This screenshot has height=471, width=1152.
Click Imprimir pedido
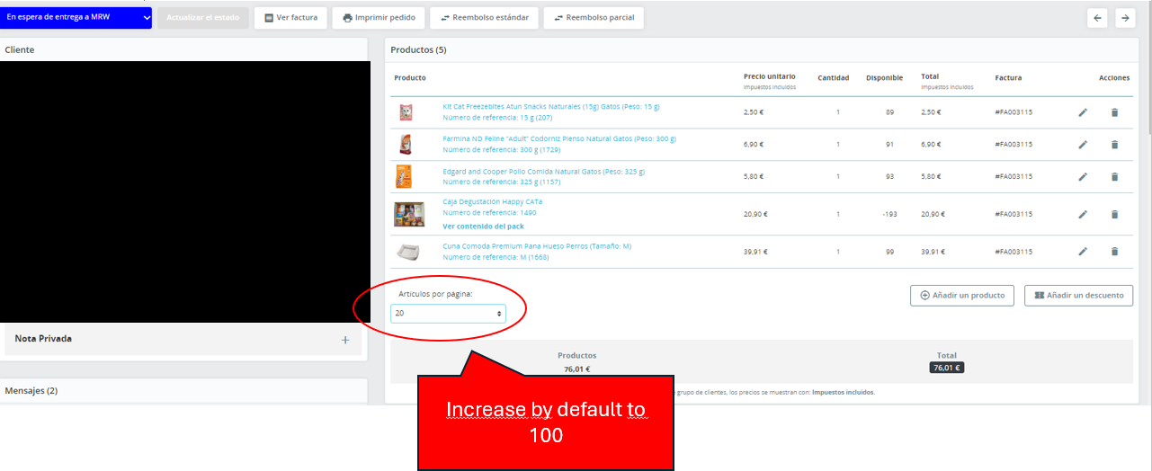tap(379, 17)
